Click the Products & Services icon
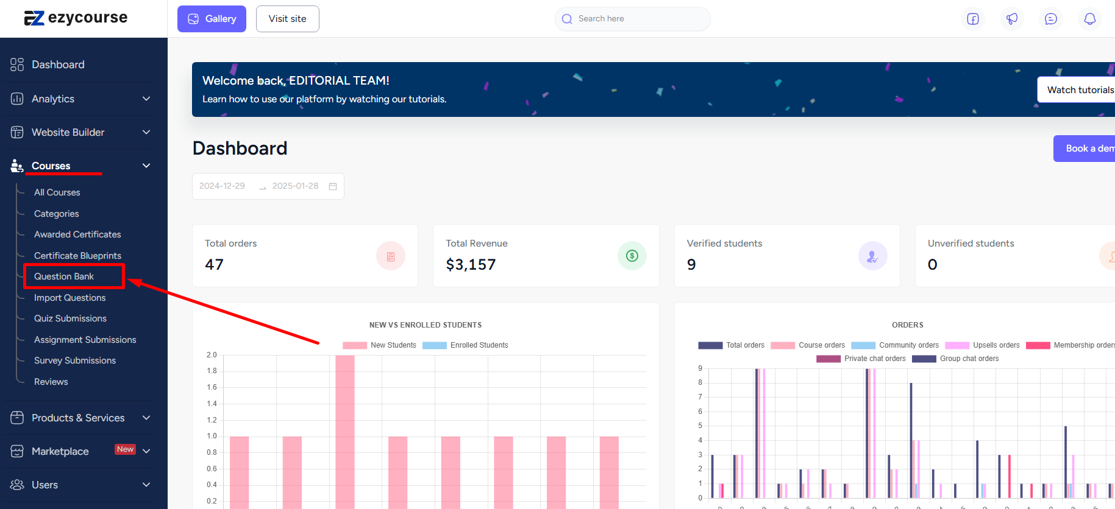This screenshot has width=1115, height=509. click(x=17, y=418)
